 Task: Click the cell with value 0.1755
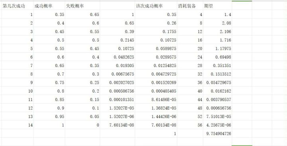tap(156, 32)
